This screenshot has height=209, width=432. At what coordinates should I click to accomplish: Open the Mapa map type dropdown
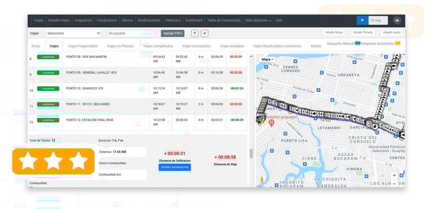[x=267, y=59]
